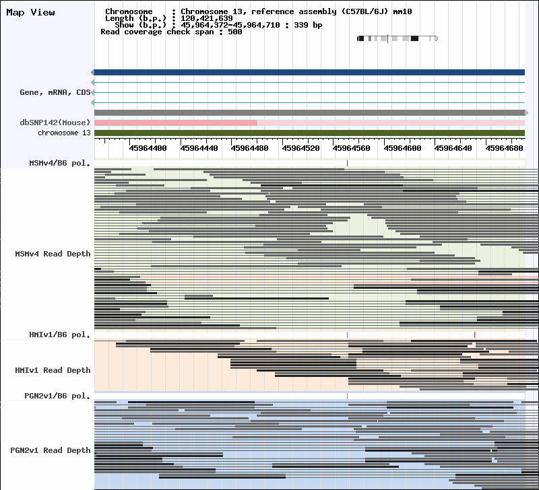539x490 pixels.
Task: Click the purple SNP marker in HMIv1/B6 pol. track
Action: tap(347, 335)
